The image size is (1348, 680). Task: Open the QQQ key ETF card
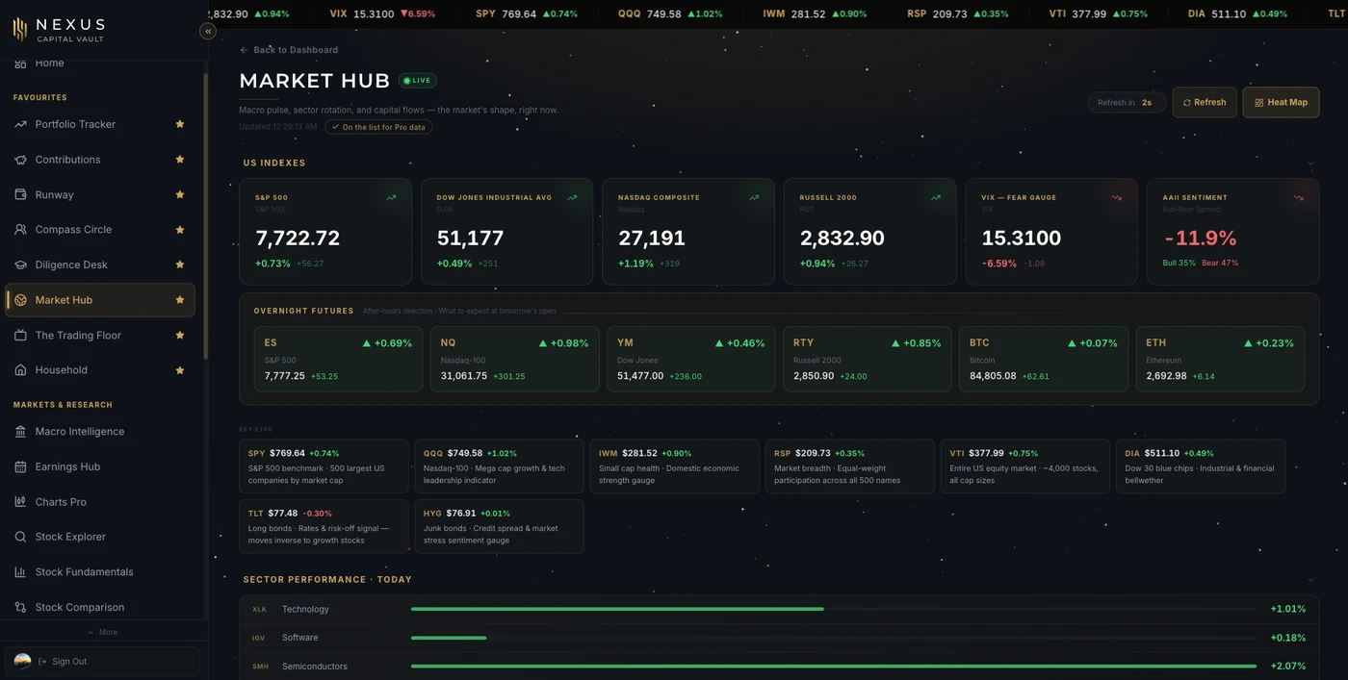tap(499, 466)
